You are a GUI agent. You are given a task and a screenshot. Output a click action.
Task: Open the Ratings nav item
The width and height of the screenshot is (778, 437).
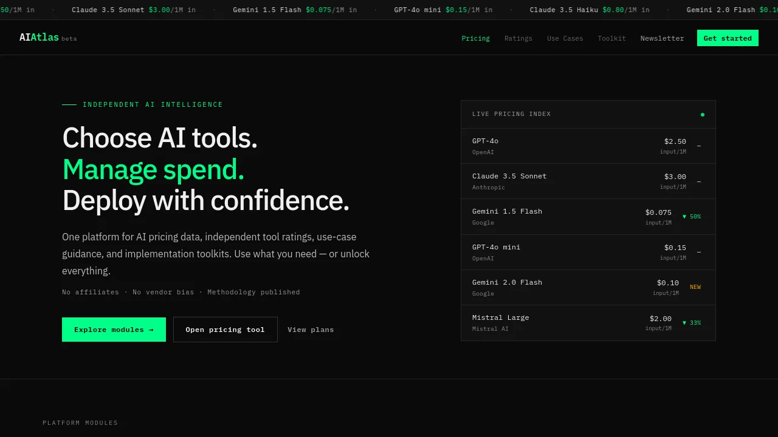tap(518, 38)
